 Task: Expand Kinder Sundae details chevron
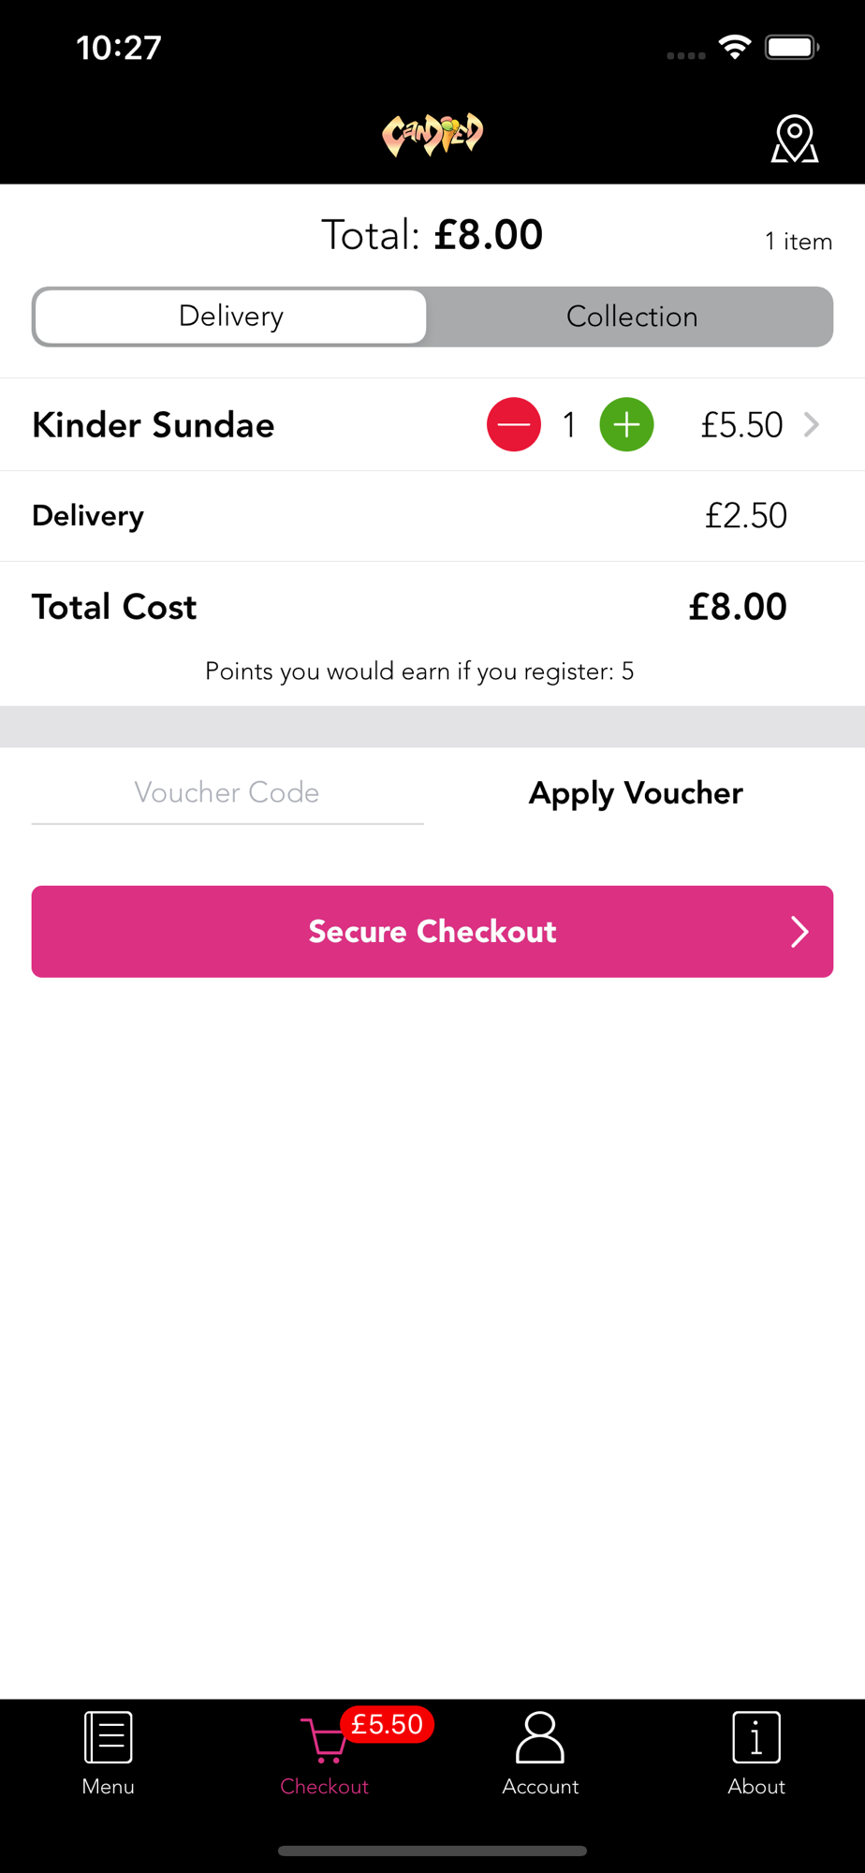(812, 424)
